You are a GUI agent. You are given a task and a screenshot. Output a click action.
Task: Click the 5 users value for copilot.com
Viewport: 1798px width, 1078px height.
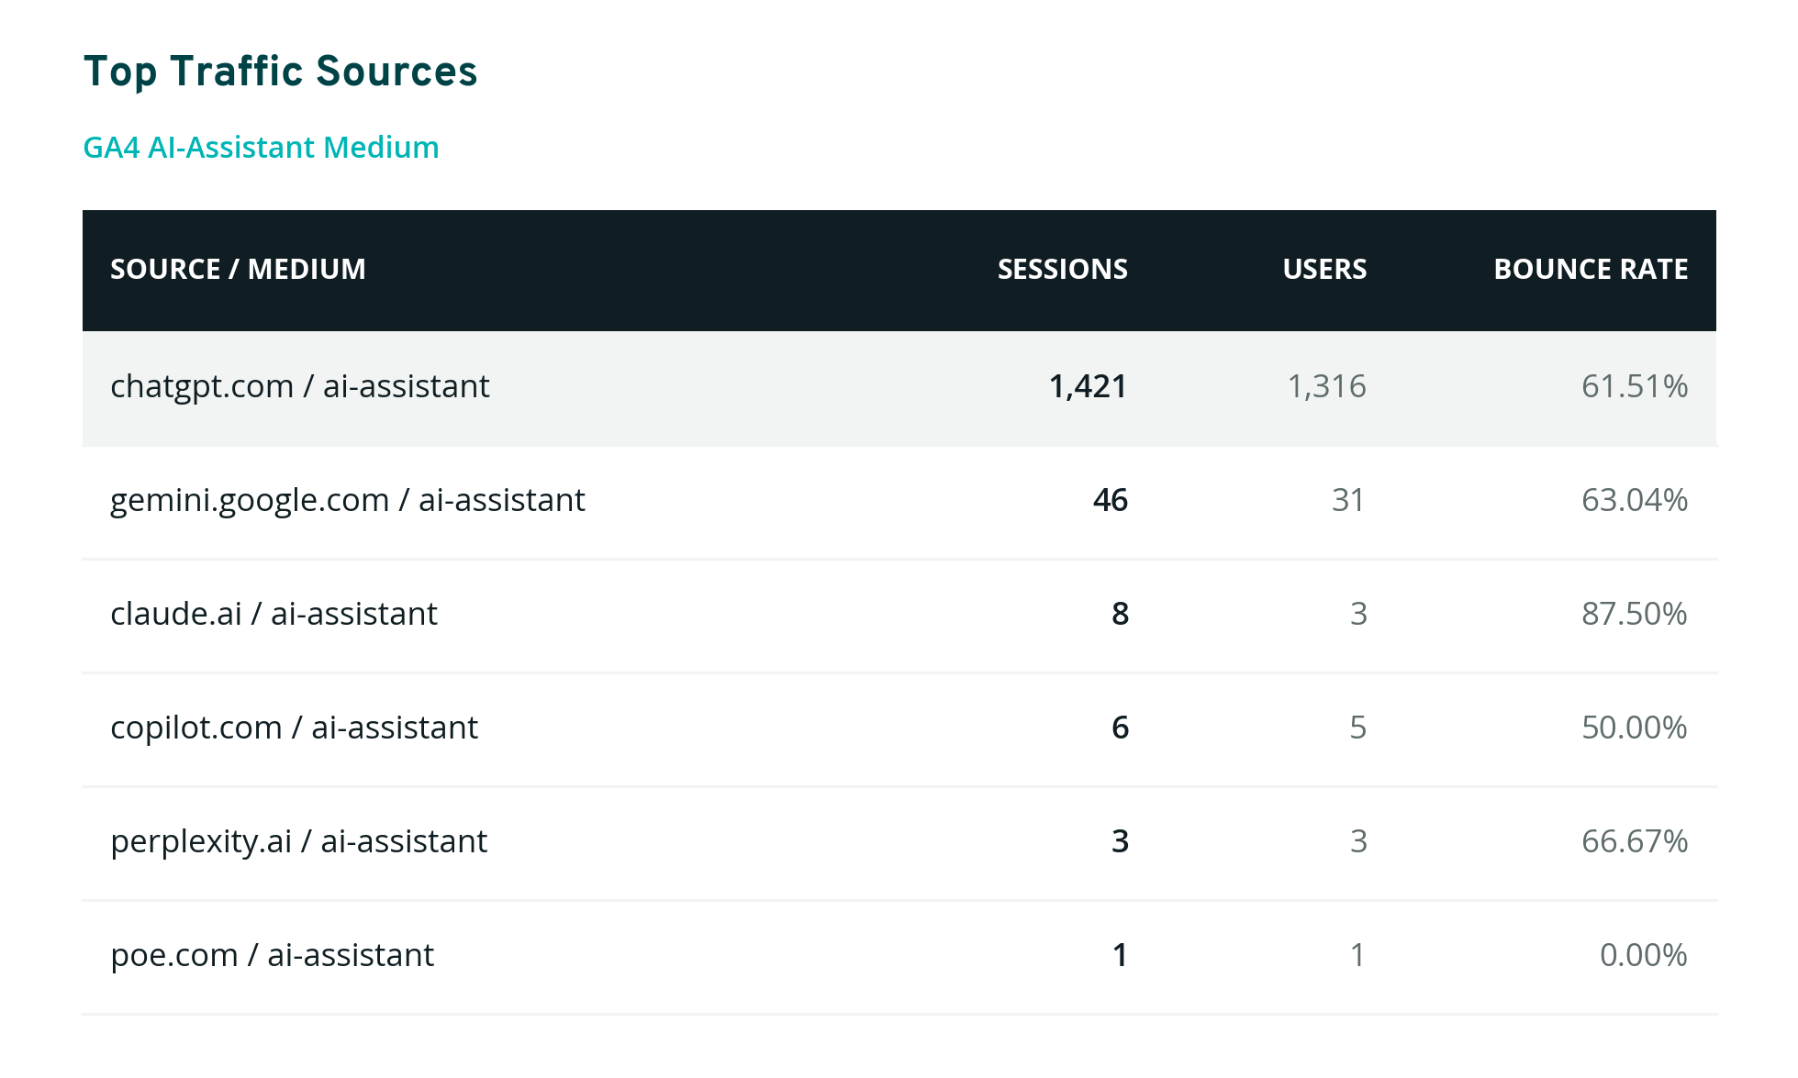1358,728
